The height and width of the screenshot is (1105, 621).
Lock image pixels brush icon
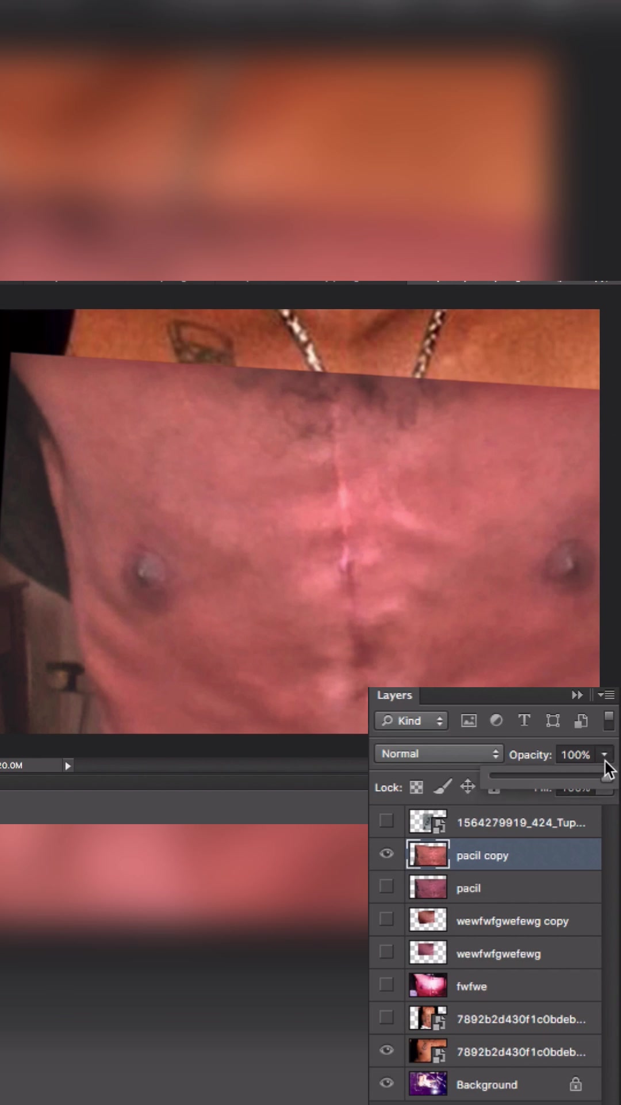[442, 787]
